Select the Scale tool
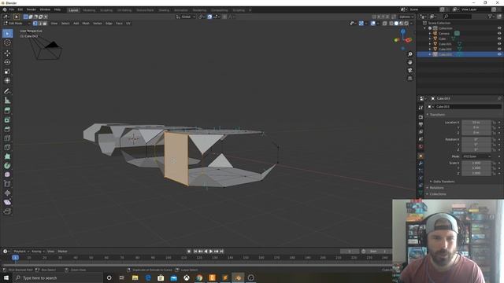 pyautogui.click(x=7, y=72)
